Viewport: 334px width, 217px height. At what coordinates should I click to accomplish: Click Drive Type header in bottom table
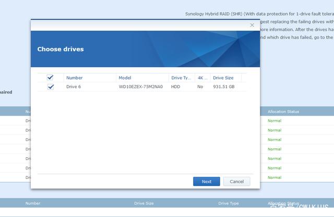point(228,203)
